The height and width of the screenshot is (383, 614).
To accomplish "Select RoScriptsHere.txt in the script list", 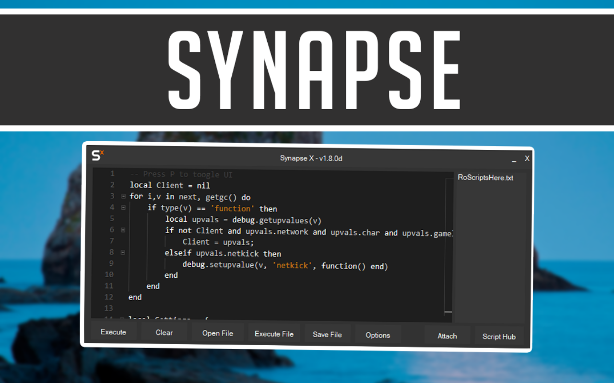I will (485, 178).
